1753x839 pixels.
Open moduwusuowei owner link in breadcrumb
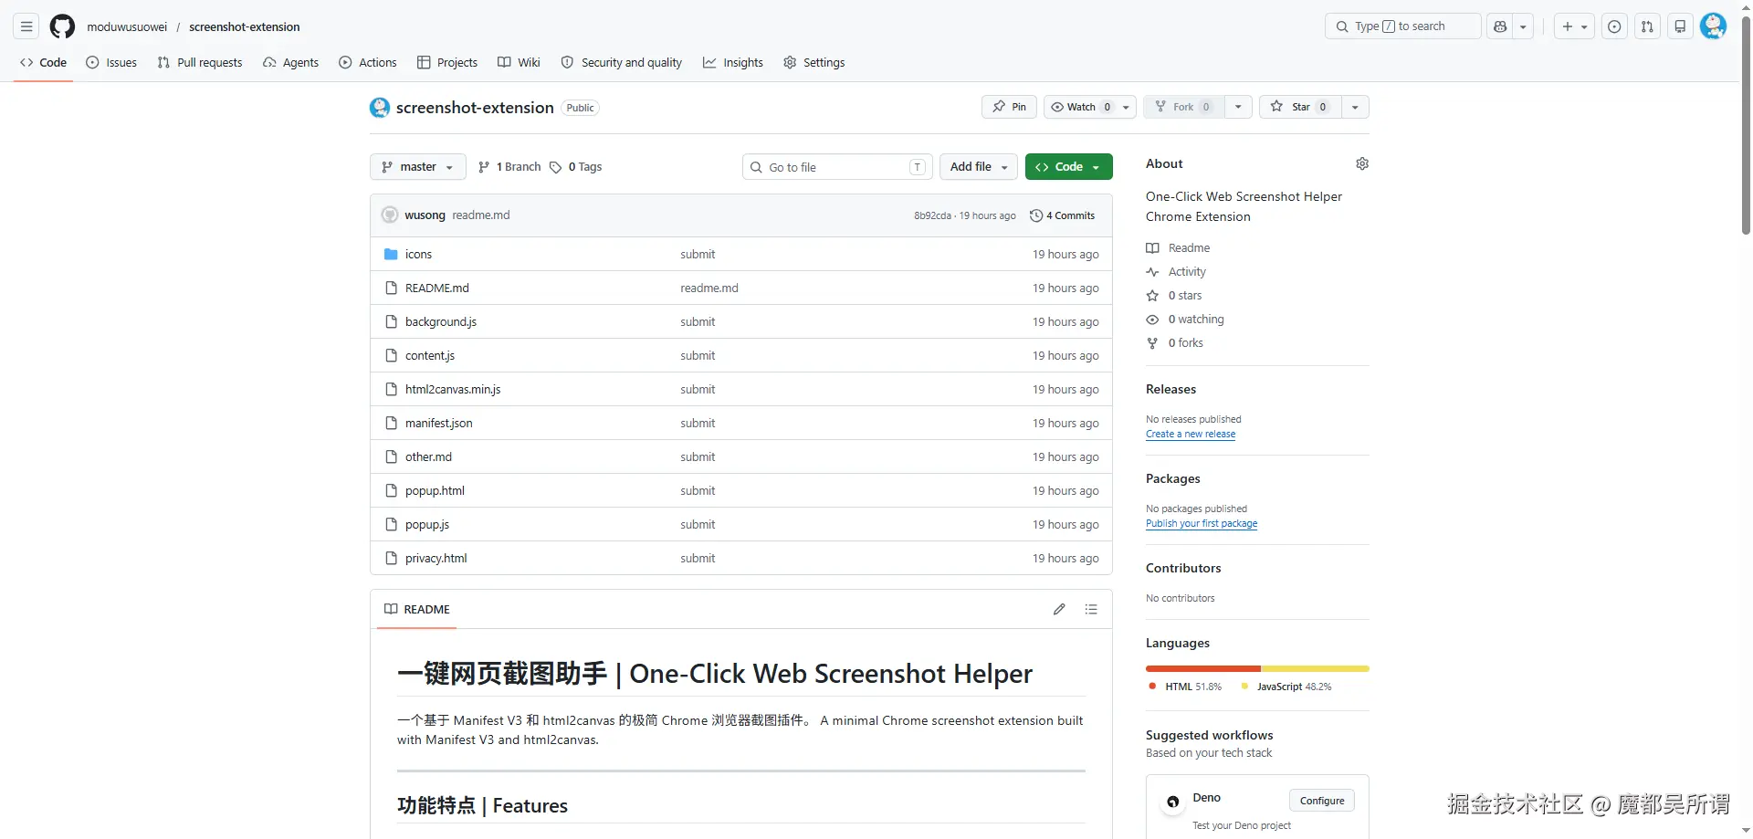click(x=127, y=26)
